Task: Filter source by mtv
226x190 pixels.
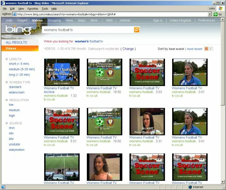Action: (11, 133)
